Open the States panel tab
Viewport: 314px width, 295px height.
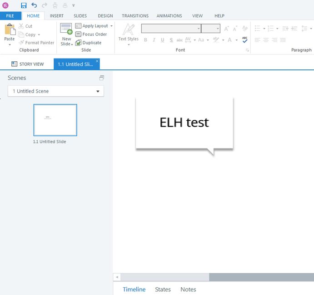coord(163,289)
